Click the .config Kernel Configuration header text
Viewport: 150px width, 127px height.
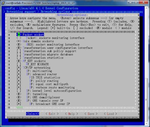pos(41,8)
